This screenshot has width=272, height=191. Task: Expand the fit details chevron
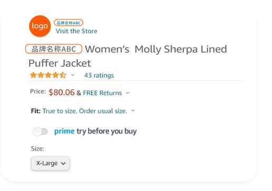[133, 111]
